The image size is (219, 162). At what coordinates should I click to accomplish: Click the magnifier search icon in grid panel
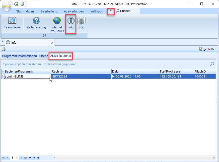click(x=212, y=64)
